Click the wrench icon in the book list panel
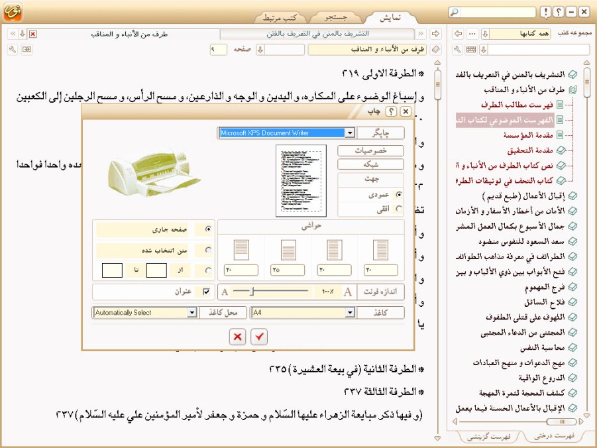The width and height of the screenshot is (597, 448). pos(458,50)
